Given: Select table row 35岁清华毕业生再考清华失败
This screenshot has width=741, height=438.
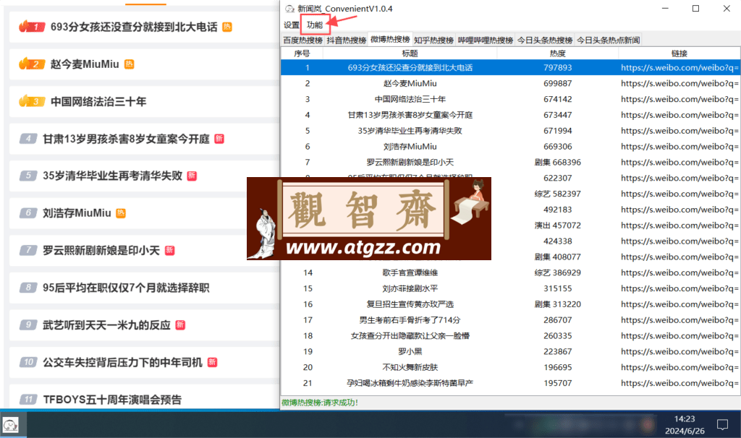Looking at the screenshot, I should (x=510, y=131).
